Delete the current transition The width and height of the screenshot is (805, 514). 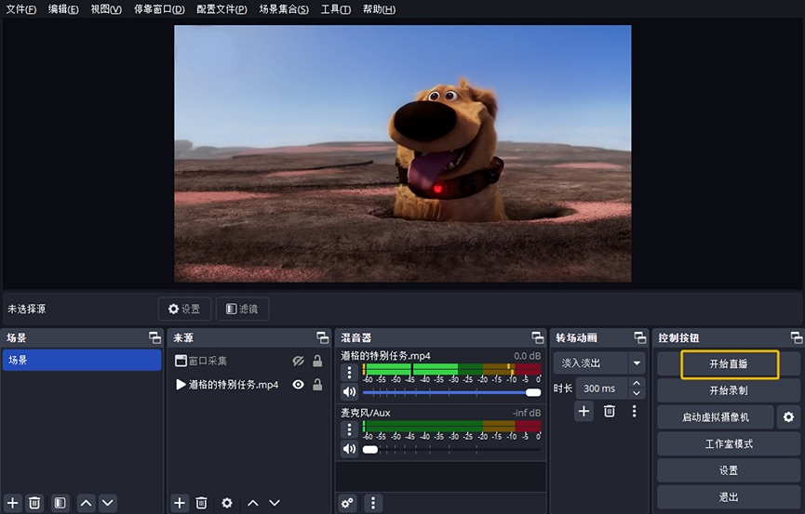(x=610, y=412)
